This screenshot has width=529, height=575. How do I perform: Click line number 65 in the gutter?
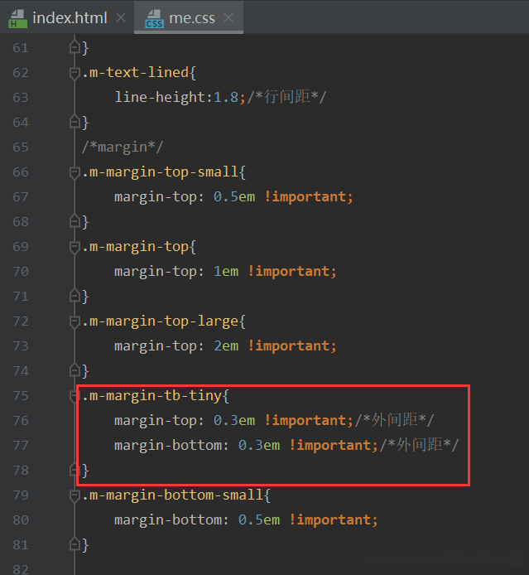[x=21, y=147]
